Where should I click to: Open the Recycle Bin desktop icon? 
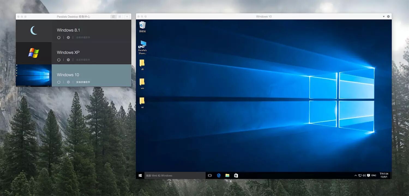click(142, 27)
